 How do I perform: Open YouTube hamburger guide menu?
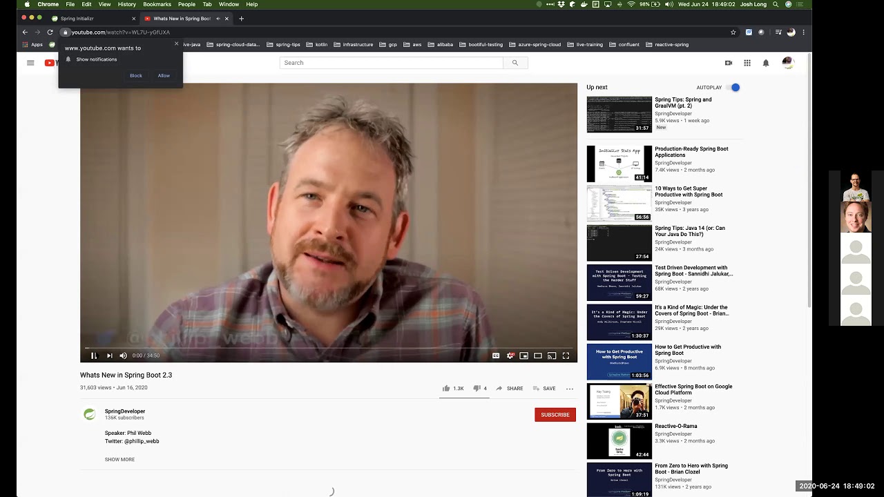[x=30, y=63]
